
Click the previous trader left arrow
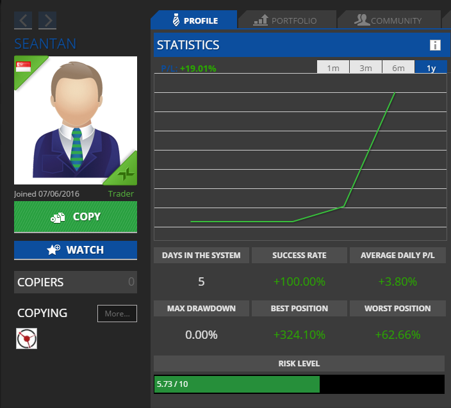point(23,20)
